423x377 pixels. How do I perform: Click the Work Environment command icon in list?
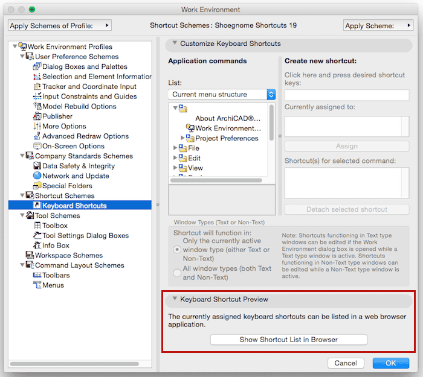pyautogui.click(x=190, y=128)
